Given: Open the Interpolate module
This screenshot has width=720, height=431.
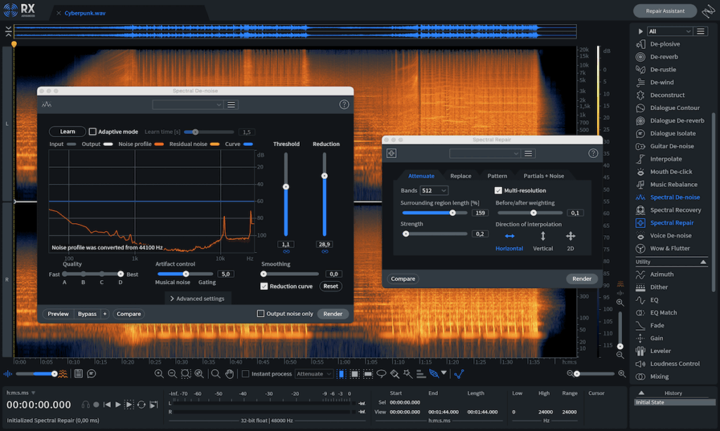Looking at the screenshot, I should [x=666, y=159].
